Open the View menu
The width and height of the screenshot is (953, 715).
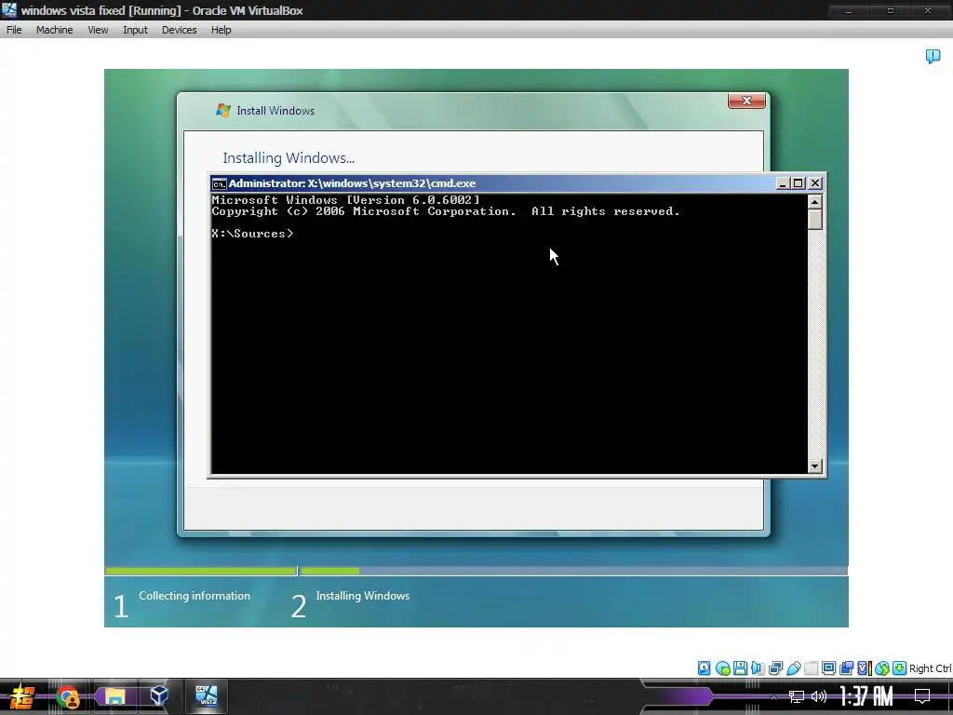pyautogui.click(x=97, y=30)
